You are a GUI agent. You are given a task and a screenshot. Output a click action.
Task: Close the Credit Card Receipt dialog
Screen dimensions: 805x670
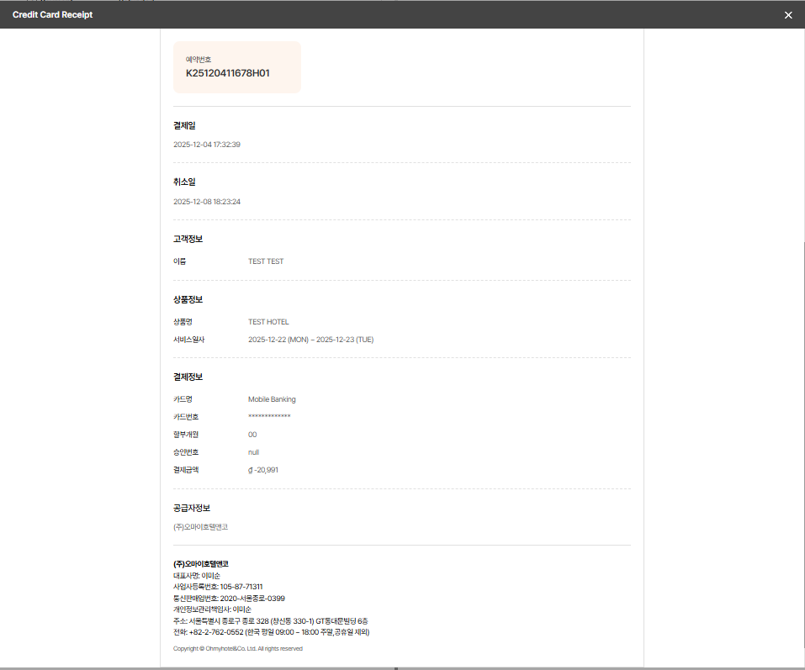point(788,15)
